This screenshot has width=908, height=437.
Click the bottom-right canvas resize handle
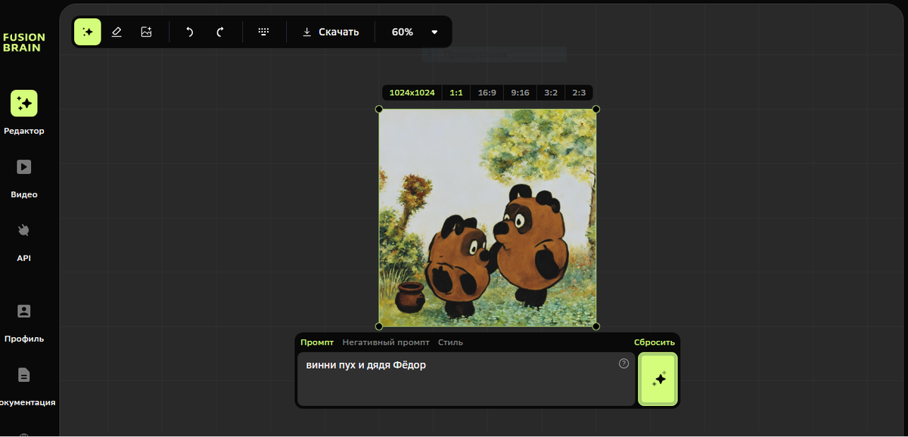coord(596,327)
